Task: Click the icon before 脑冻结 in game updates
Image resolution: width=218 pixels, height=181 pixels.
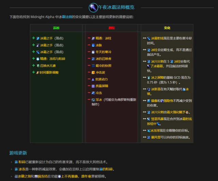Action: click(36, 177)
